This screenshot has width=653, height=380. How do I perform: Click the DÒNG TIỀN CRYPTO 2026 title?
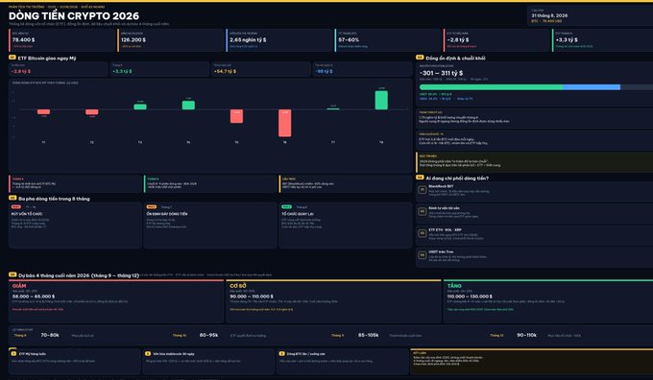[x=74, y=15]
